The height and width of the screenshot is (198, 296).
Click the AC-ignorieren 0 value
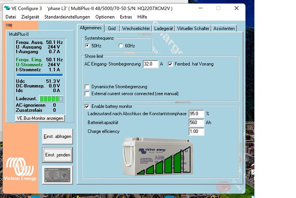tap(54, 105)
